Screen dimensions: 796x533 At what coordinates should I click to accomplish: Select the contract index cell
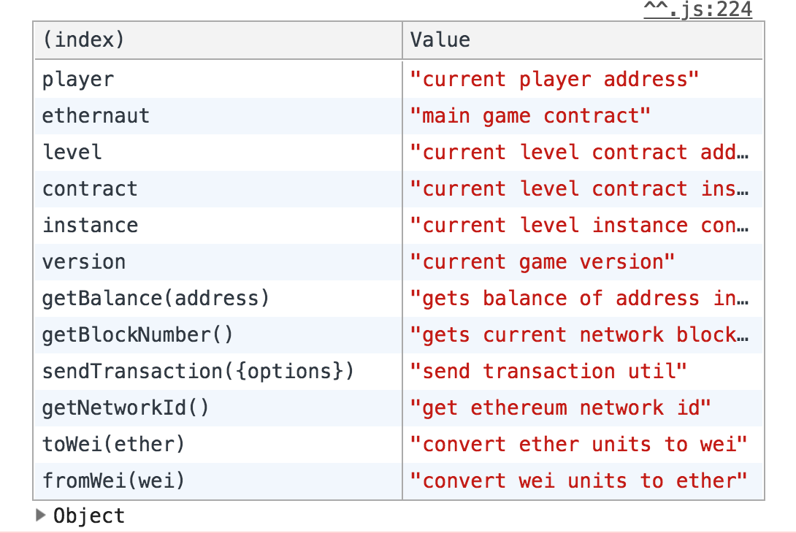coord(218,189)
